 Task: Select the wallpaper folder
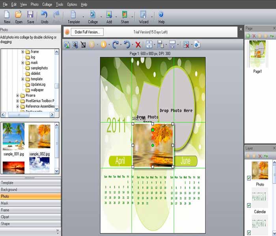coord(35,90)
